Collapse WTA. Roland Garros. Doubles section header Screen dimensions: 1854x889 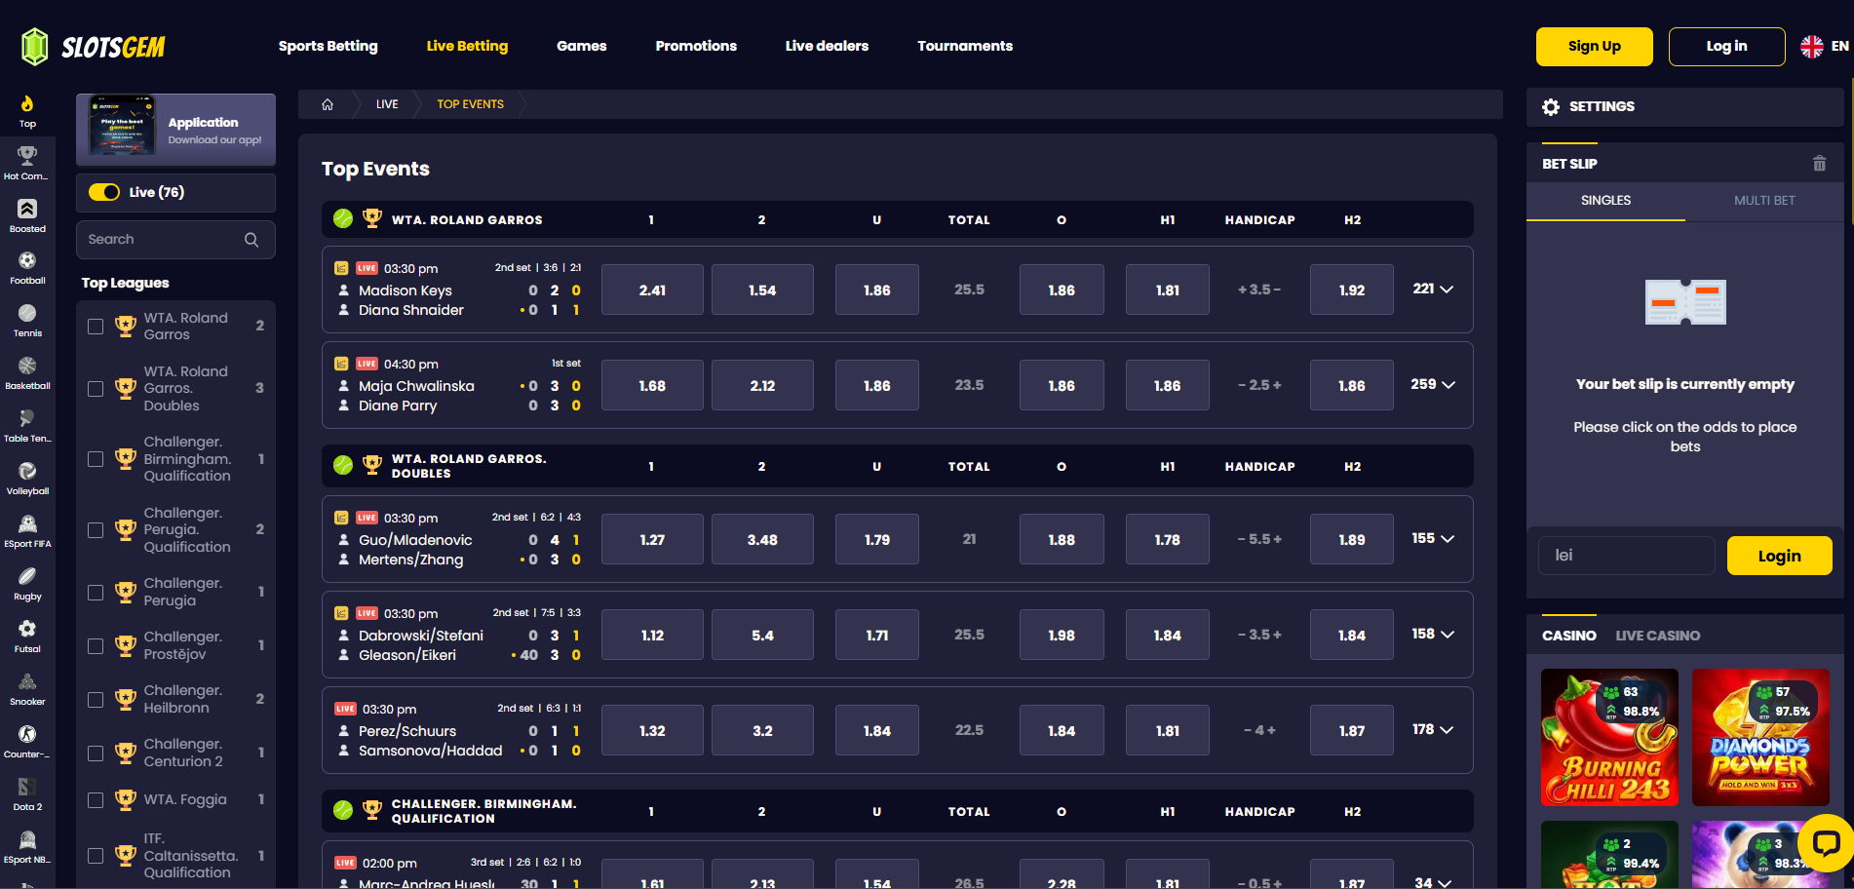897,466
